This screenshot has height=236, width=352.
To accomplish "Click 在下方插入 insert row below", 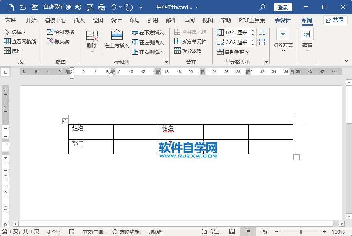I will 148,33.
